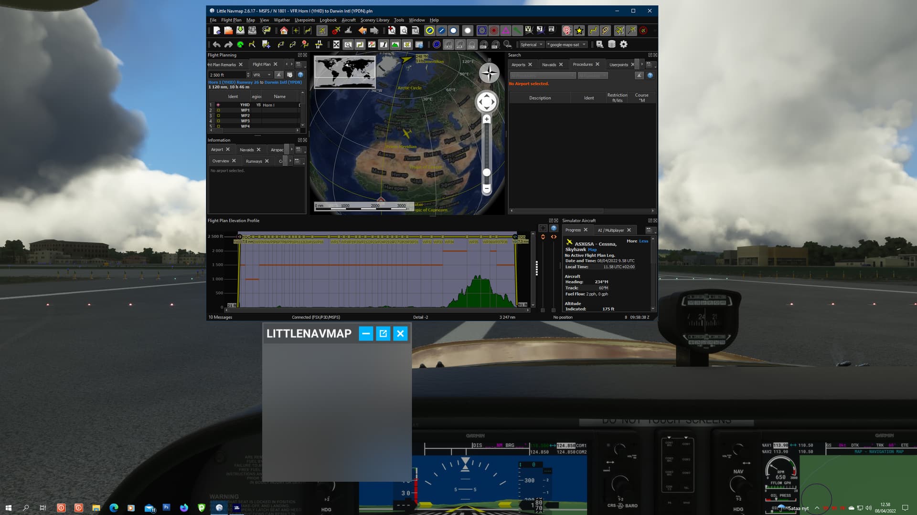Screen dimensions: 917x515
Task: Open the Flight Plan menu
Action: 231,20
